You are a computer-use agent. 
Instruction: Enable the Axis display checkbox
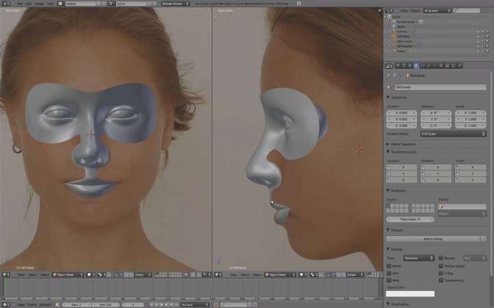389,273
